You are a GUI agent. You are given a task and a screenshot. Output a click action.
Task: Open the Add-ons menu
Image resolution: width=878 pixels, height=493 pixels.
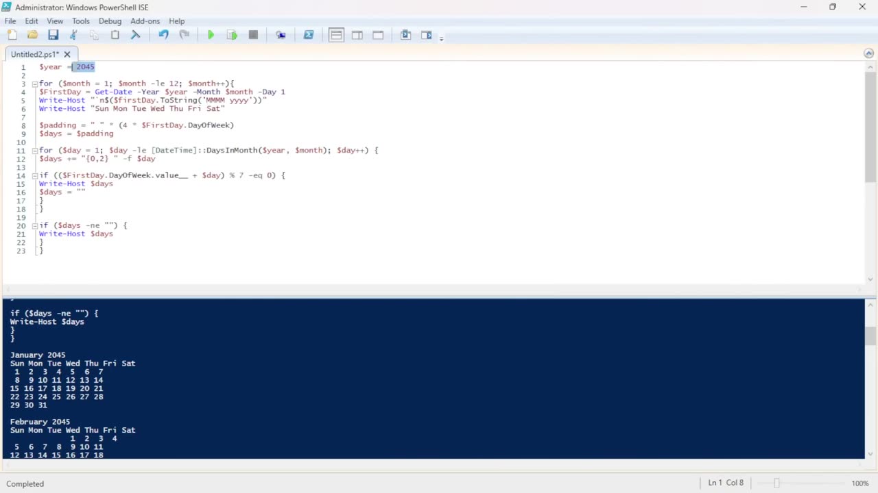click(145, 21)
